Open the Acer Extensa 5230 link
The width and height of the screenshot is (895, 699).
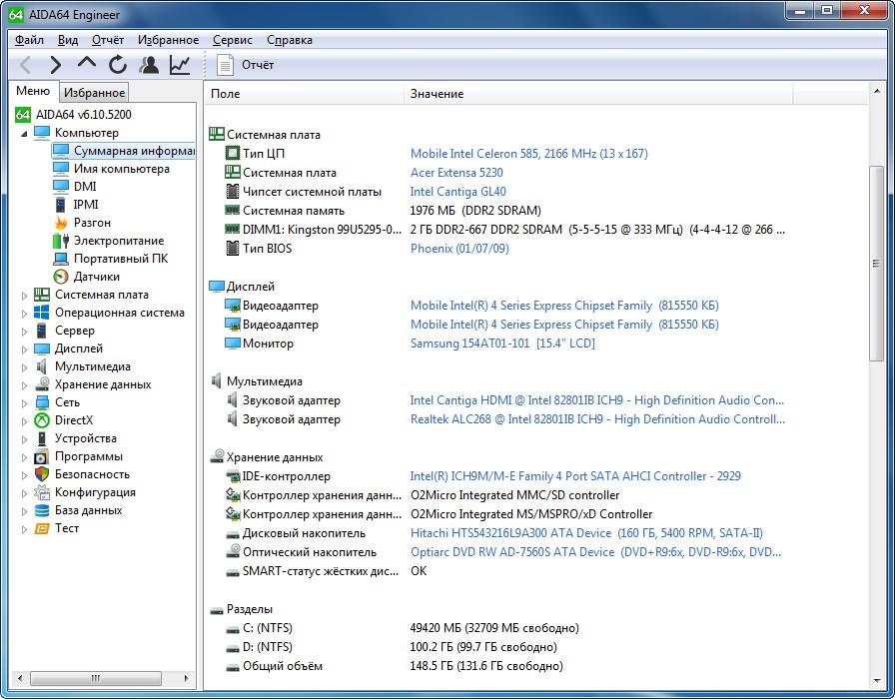[456, 173]
